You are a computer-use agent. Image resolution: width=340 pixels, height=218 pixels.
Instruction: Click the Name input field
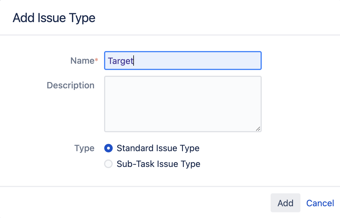[x=183, y=61]
